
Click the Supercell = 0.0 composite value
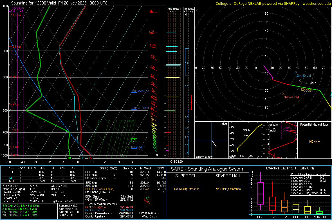tap(68, 206)
